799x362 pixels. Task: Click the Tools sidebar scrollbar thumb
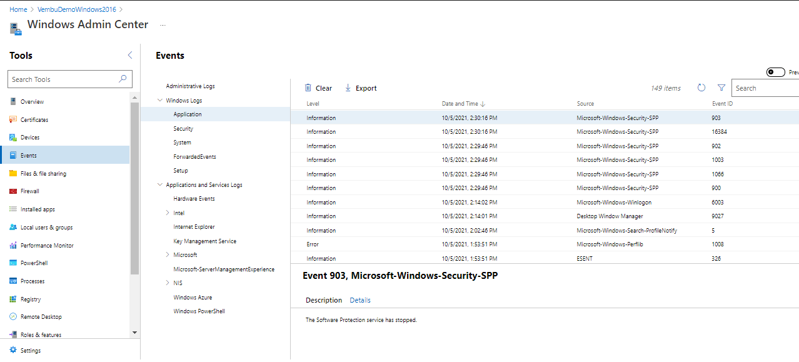134,188
